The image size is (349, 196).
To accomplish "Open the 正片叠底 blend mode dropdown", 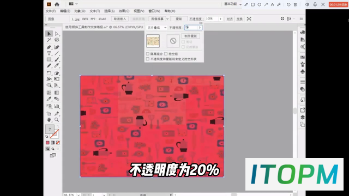I will 157,28.
